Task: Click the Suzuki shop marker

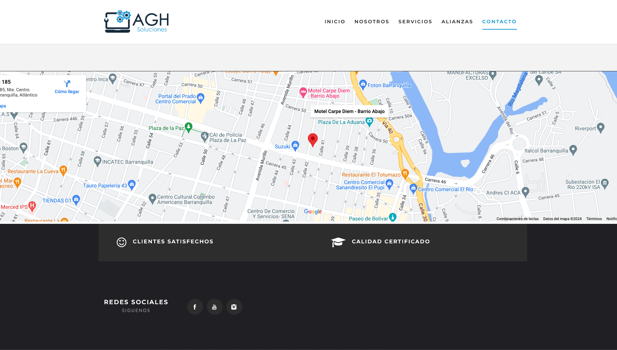Action: [296, 145]
